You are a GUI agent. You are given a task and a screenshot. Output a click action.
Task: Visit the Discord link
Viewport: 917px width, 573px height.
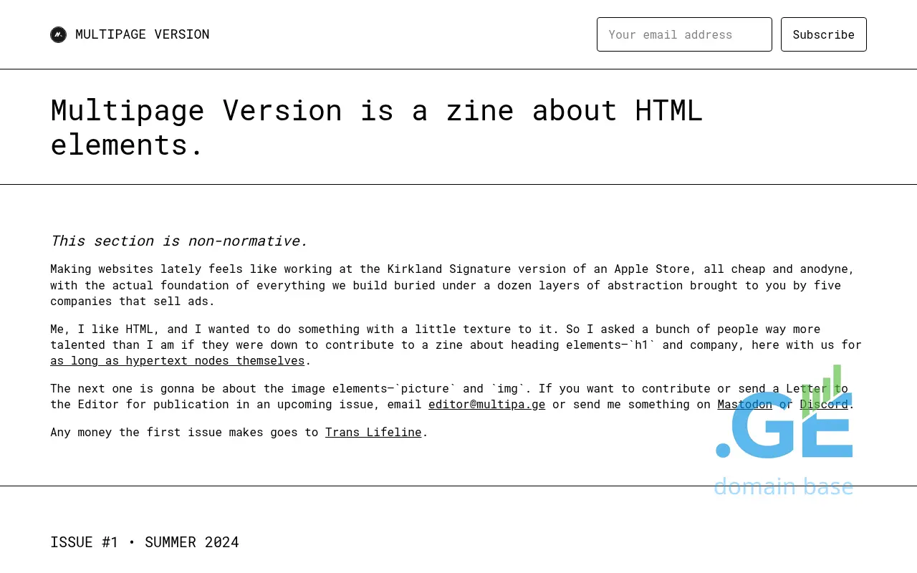point(824,404)
